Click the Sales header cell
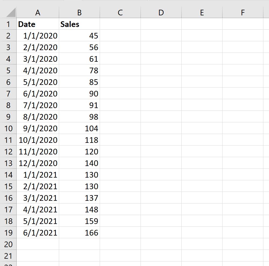Image resolution: width=269 pixels, height=266 pixels. coord(80,24)
